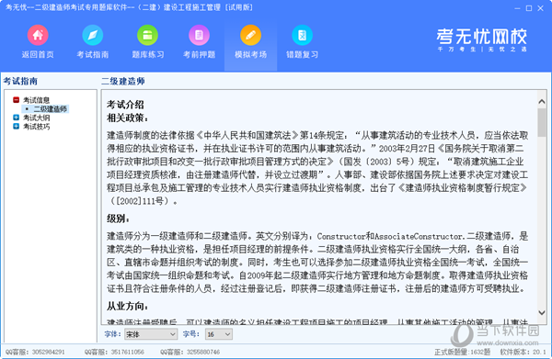Open the 题库练习 green icon
Image resolution: width=552 pixels, height=359 pixels.
pos(147,35)
